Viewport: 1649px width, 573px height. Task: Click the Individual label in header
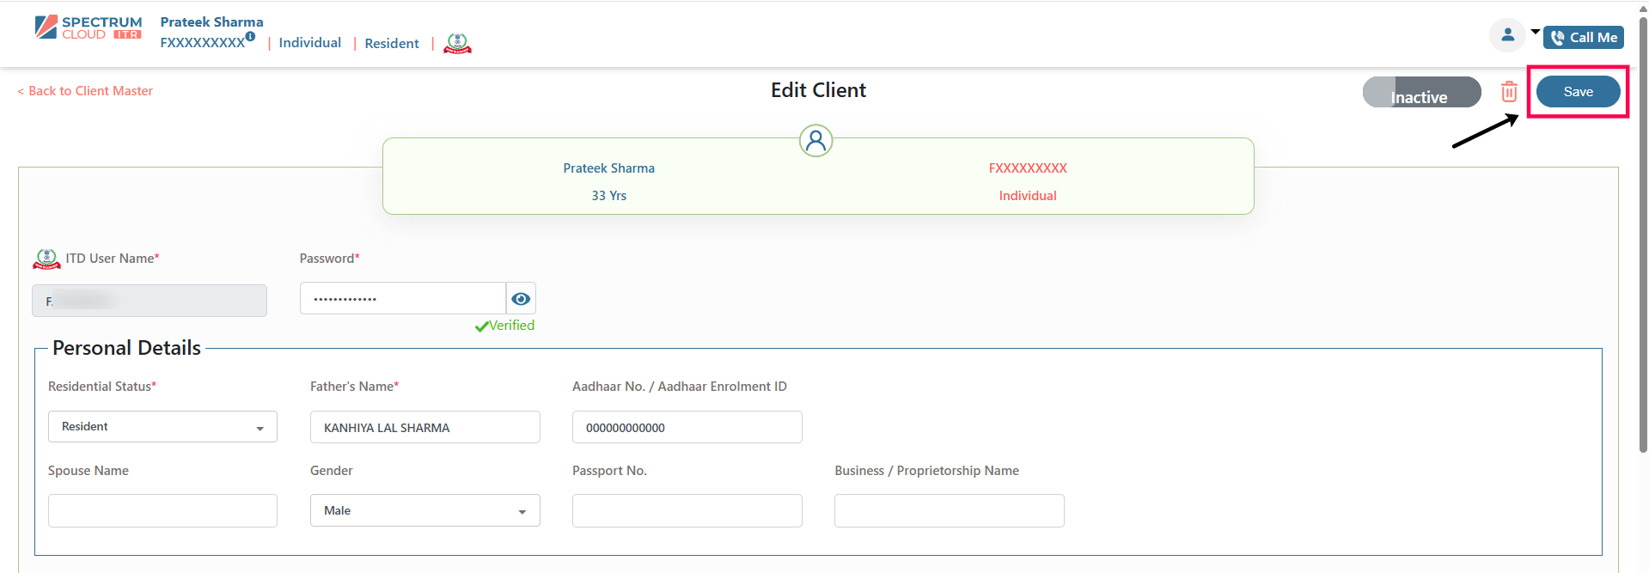point(309,43)
